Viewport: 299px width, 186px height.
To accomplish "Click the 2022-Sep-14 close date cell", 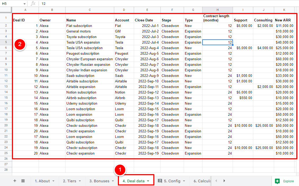I will pos(147,104).
